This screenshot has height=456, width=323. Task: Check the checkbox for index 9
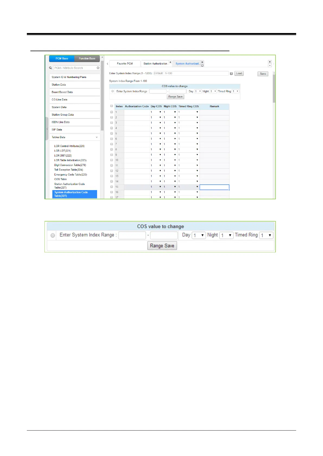(x=111, y=155)
